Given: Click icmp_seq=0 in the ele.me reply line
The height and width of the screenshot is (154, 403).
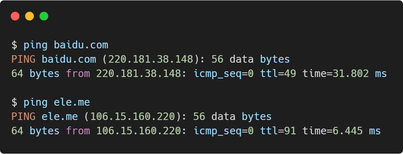Looking at the screenshot, I should point(224,131).
